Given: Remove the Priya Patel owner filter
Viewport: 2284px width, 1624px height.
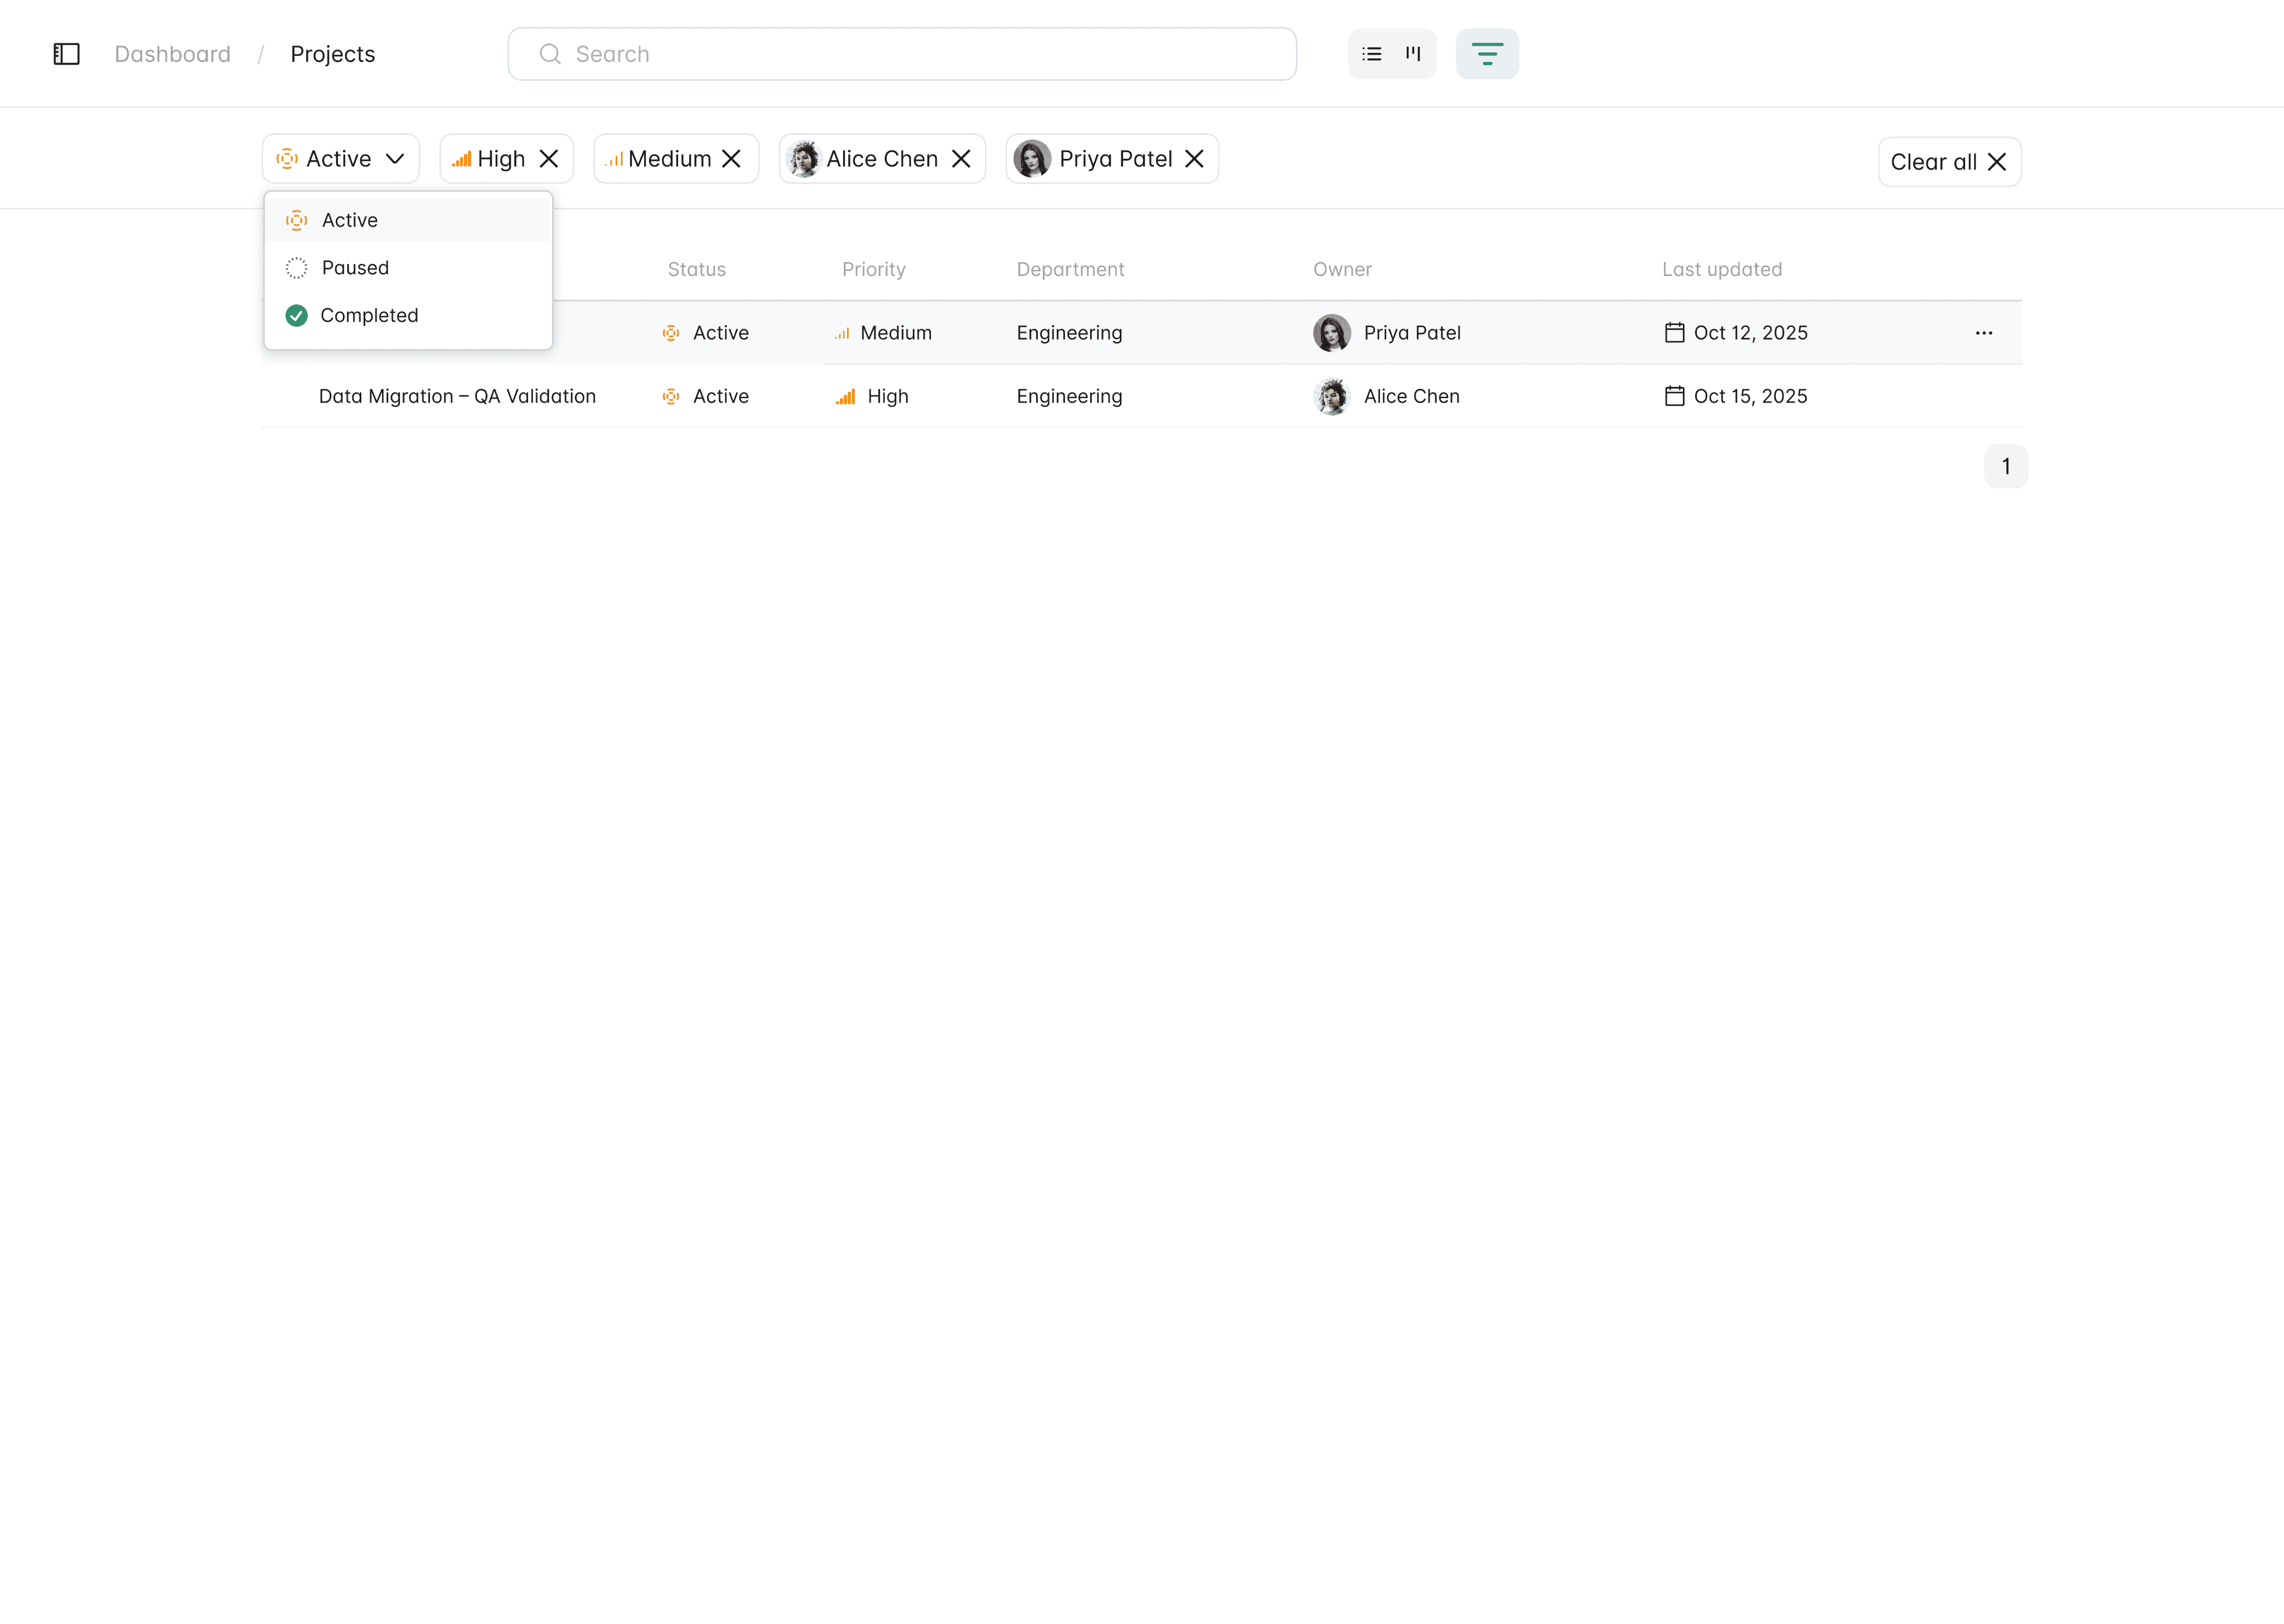Looking at the screenshot, I should [1194, 159].
